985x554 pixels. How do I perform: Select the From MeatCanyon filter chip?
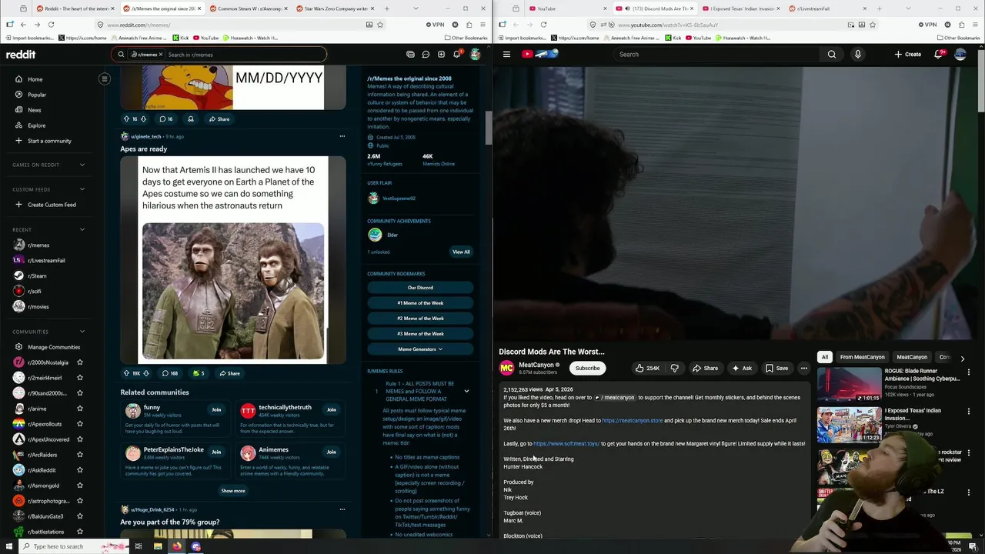point(862,357)
